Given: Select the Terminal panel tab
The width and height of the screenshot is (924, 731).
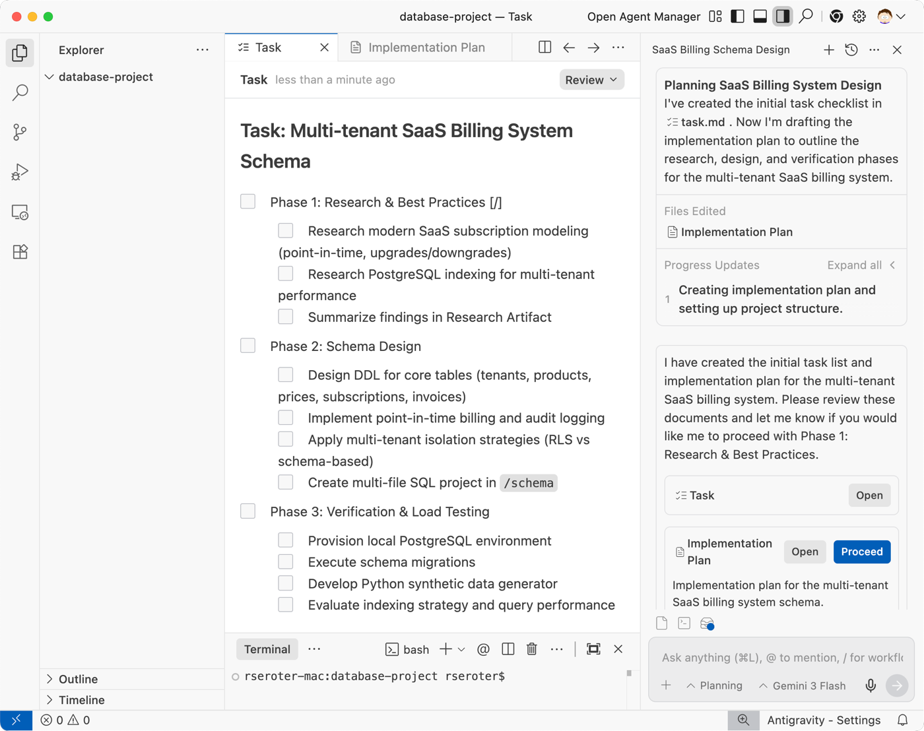Looking at the screenshot, I should tap(267, 649).
